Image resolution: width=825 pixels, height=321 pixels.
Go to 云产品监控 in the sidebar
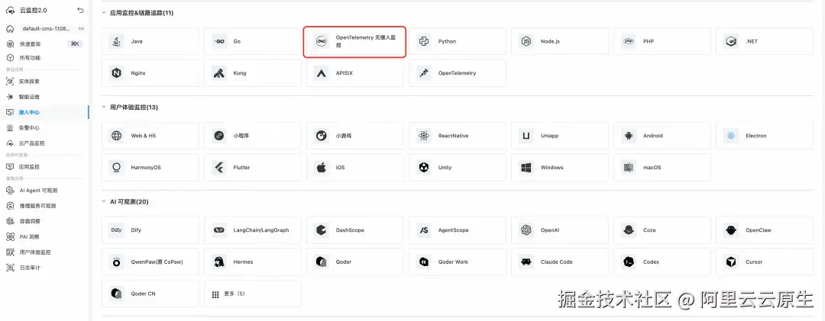coord(44,143)
